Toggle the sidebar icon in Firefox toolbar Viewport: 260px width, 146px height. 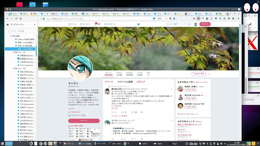click(x=199, y=19)
